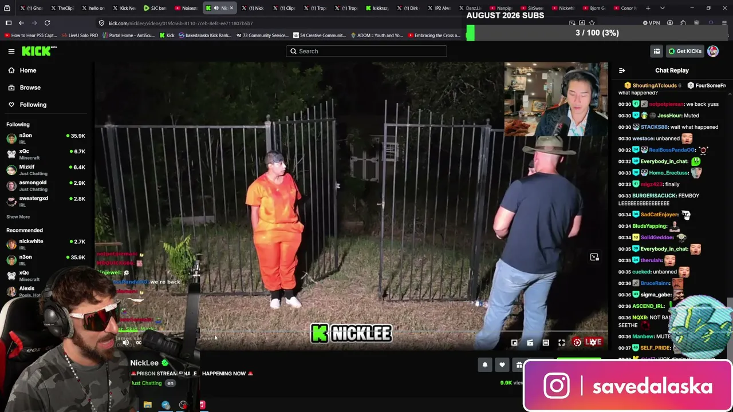Open OBS Studio on the taskbar
733x412 pixels.
tap(183, 405)
